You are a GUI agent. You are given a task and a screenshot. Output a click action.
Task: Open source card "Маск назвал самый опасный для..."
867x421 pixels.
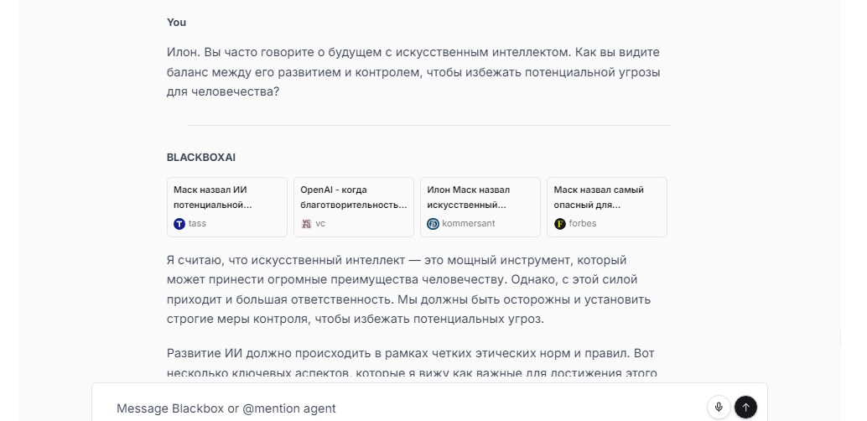tap(607, 197)
